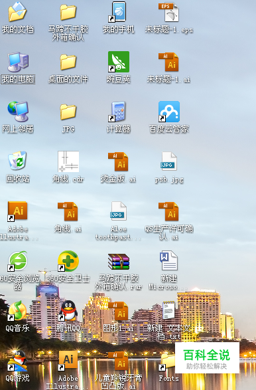Select the QS生产许可确认.ai file
This screenshot has width=256, height=390.
click(x=169, y=211)
